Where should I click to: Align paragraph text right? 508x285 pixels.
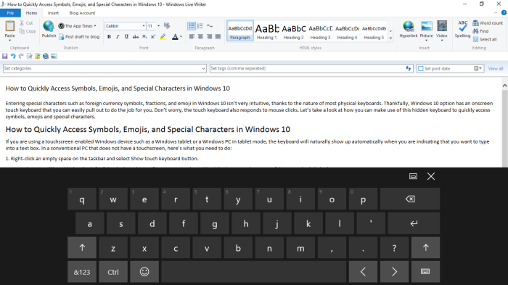point(209,36)
